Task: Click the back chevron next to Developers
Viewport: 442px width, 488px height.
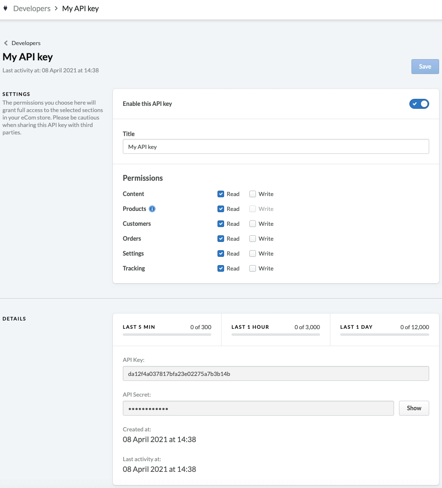Action: point(6,43)
